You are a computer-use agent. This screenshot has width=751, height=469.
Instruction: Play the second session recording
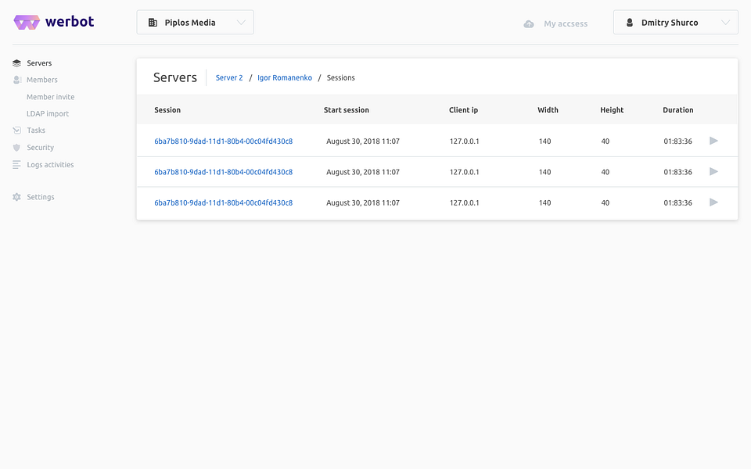click(713, 171)
